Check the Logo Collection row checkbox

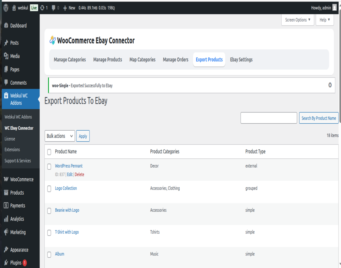pos(49,189)
